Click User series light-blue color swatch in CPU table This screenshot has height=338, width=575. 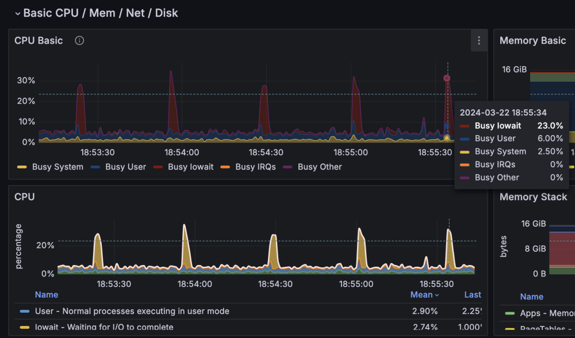tap(25, 311)
